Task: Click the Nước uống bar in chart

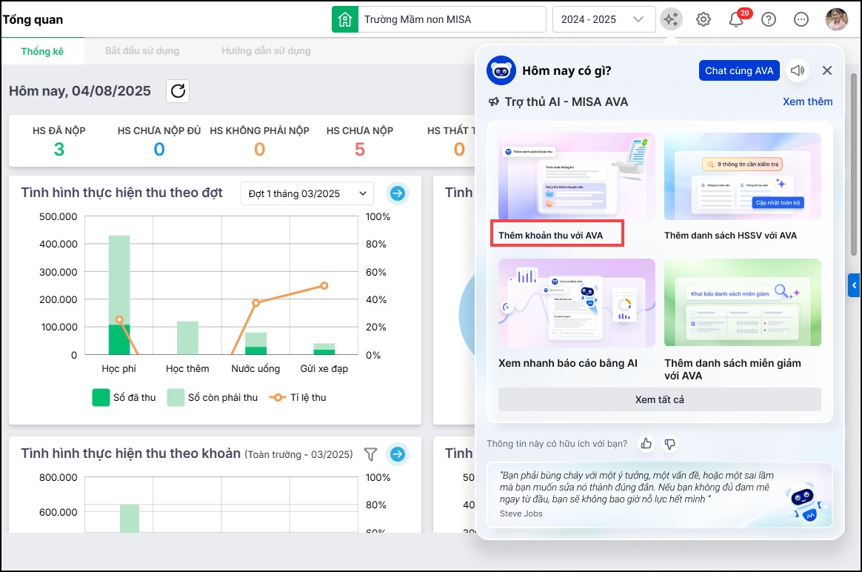Action: [255, 343]
